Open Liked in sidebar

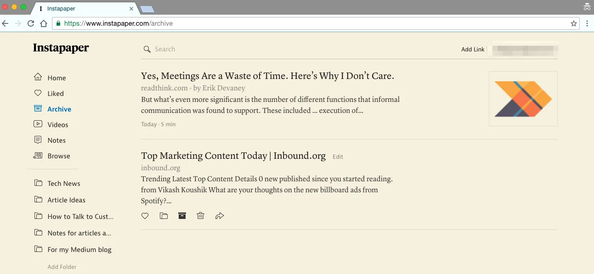click(x=56, y=94)
